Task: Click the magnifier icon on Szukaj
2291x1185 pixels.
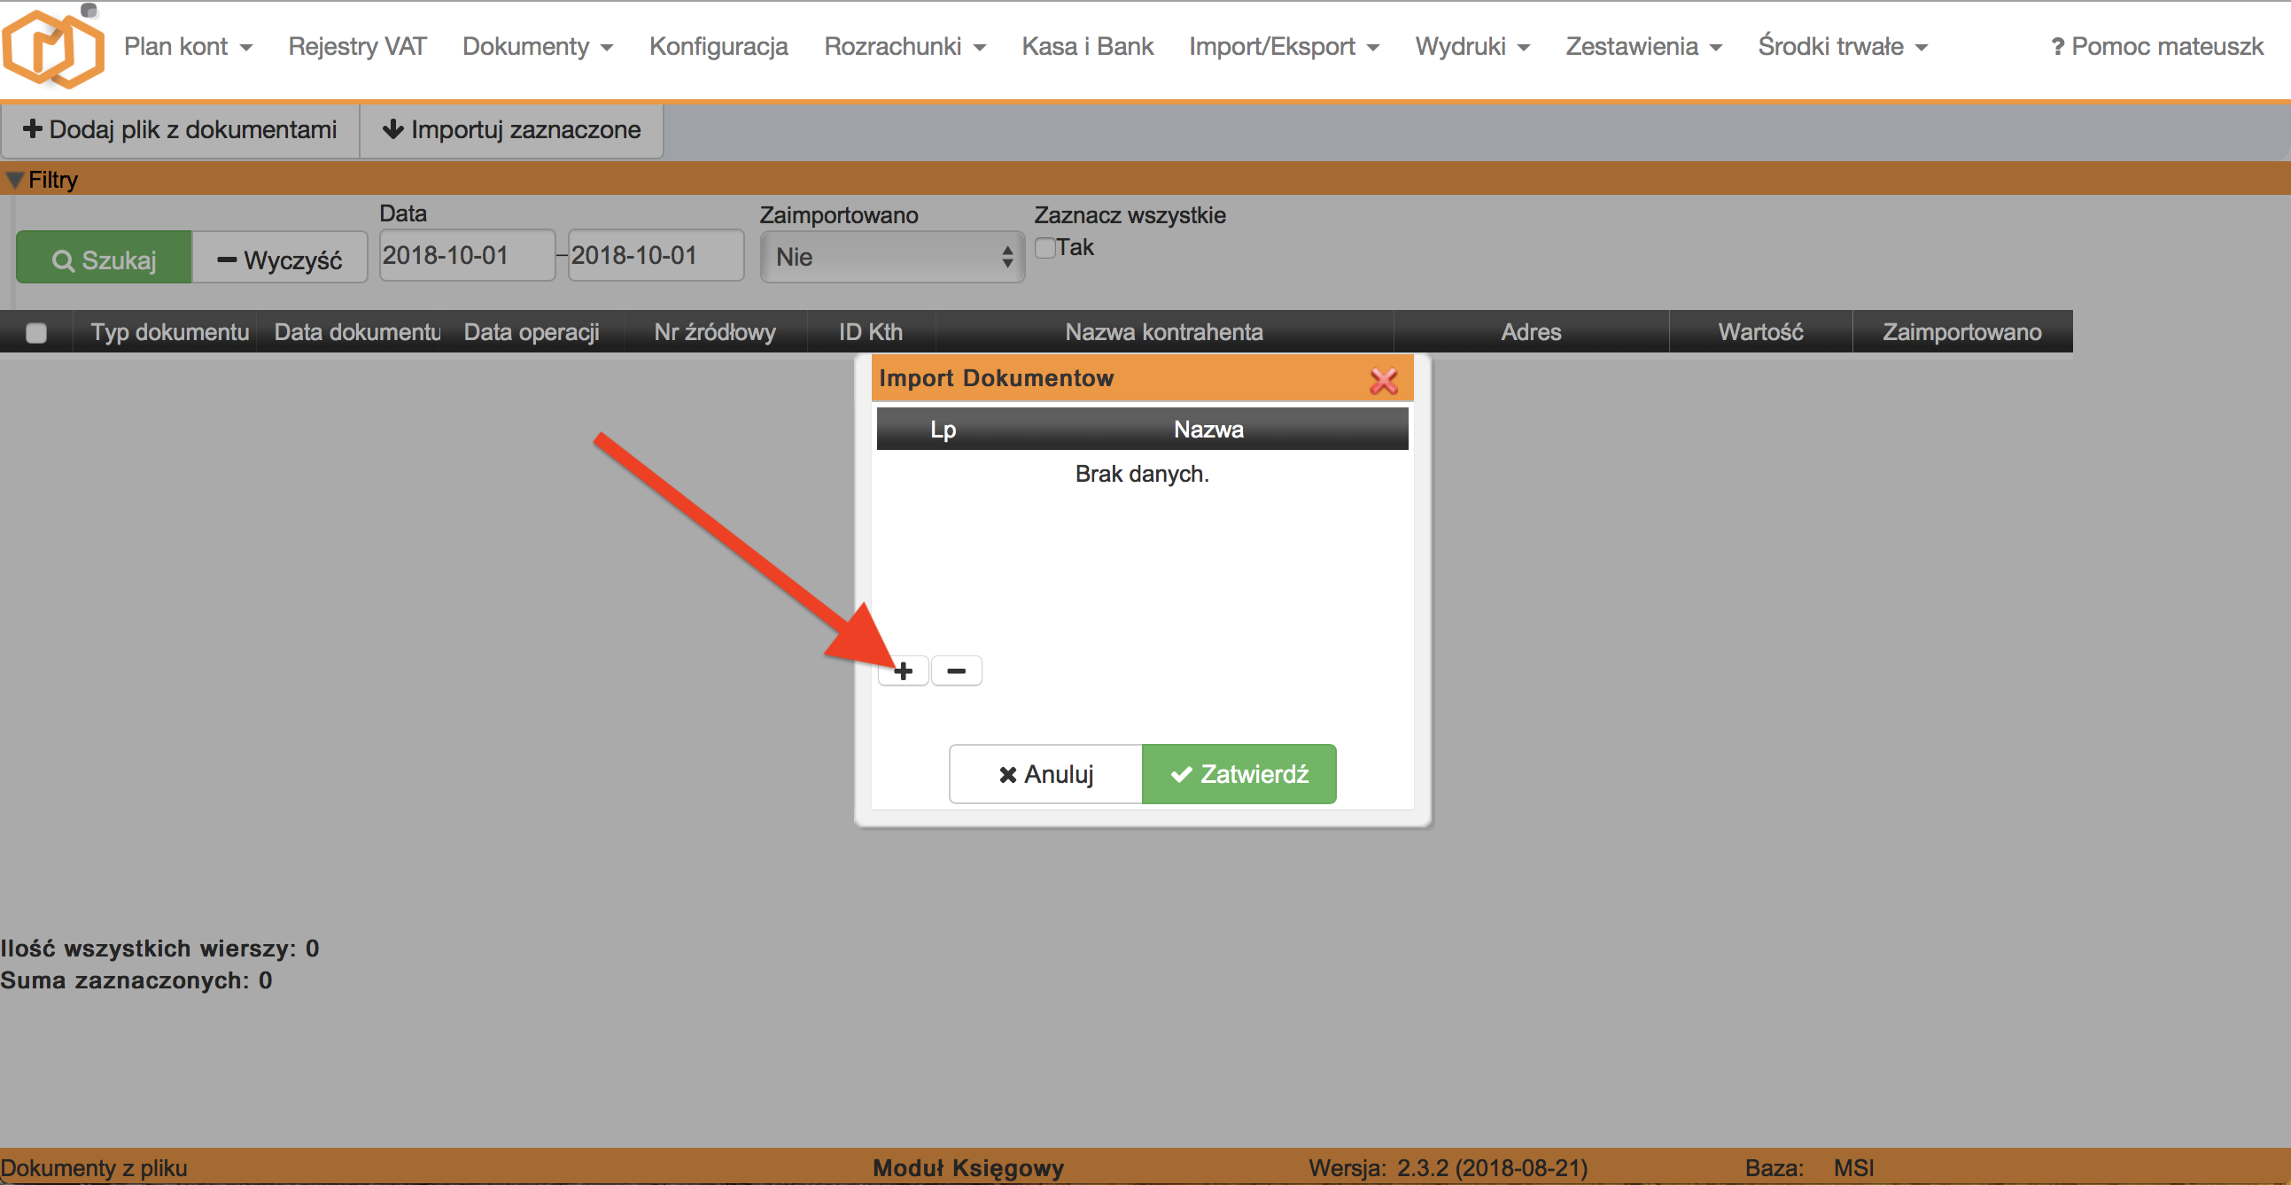Action: pyautogui.click(x=63, y=259)
